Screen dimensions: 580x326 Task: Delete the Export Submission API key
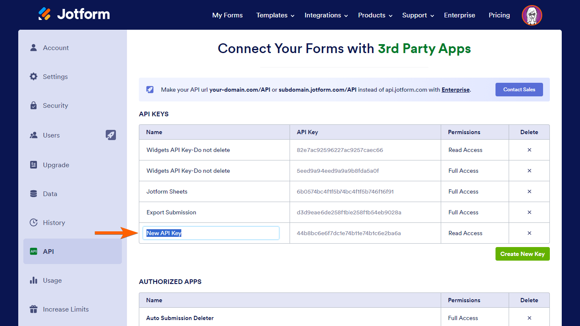[x=529, y=212]
